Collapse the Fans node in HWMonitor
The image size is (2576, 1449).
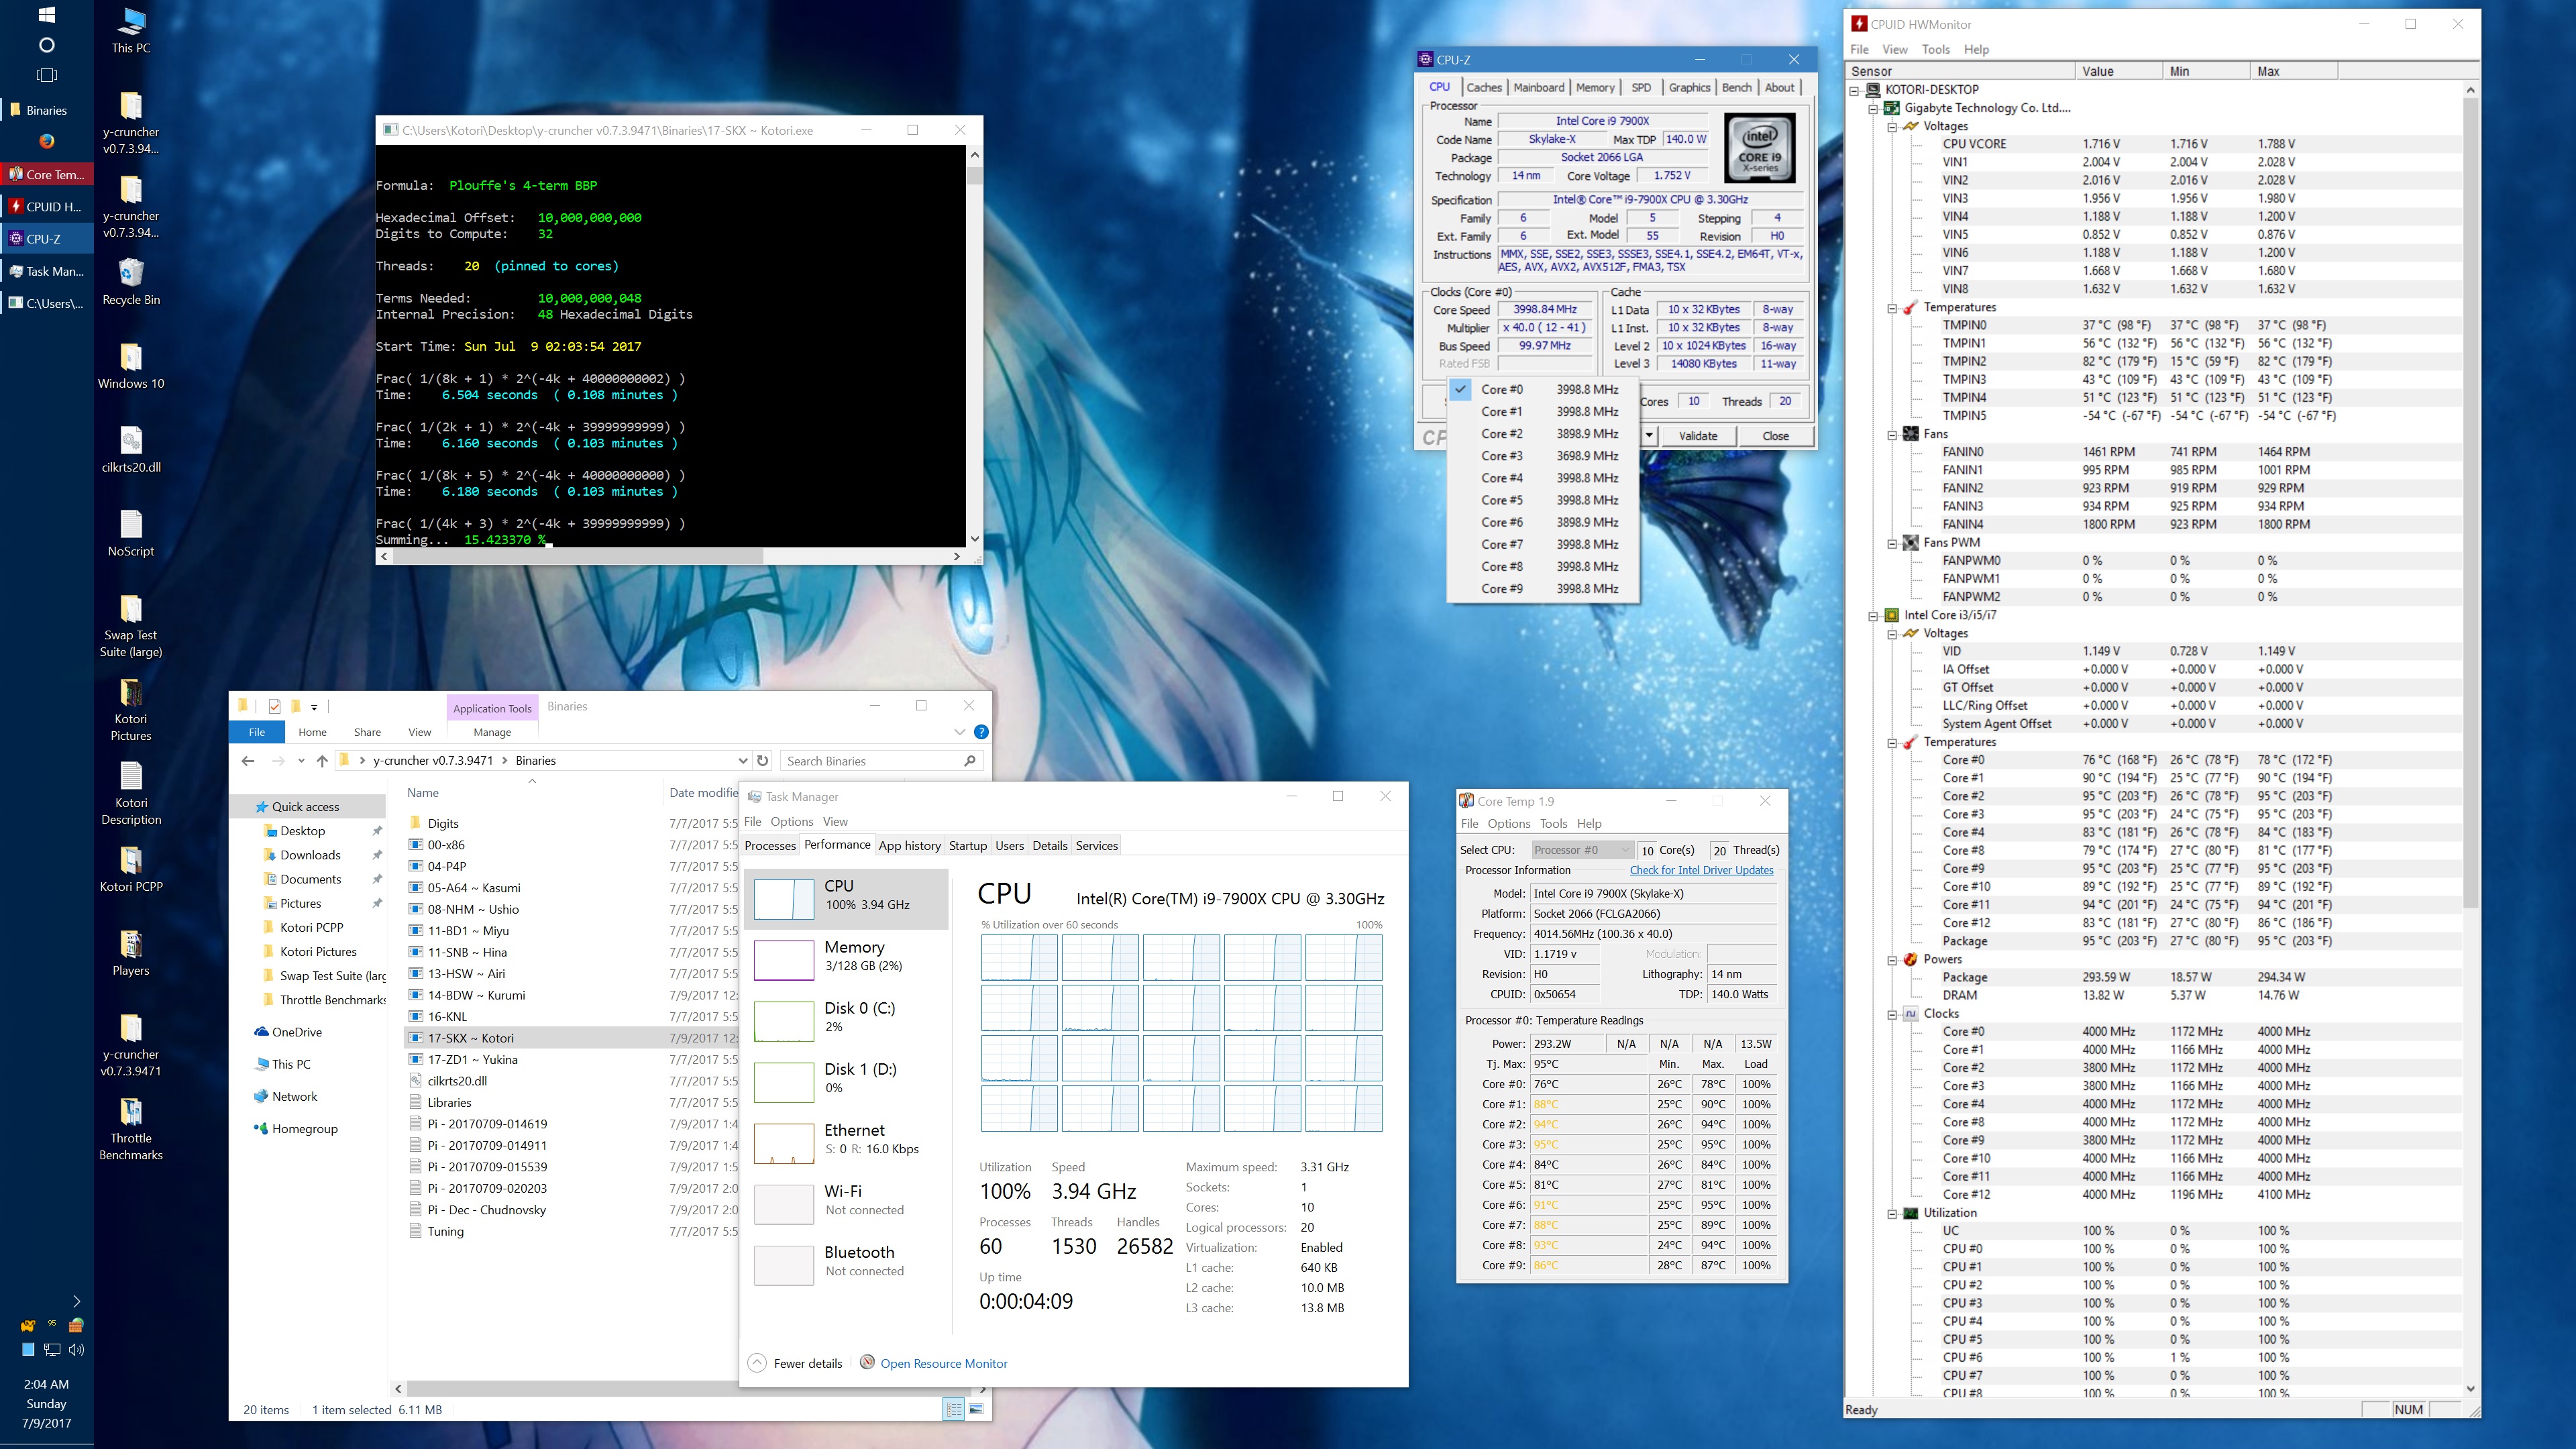tap(1892, 434)
